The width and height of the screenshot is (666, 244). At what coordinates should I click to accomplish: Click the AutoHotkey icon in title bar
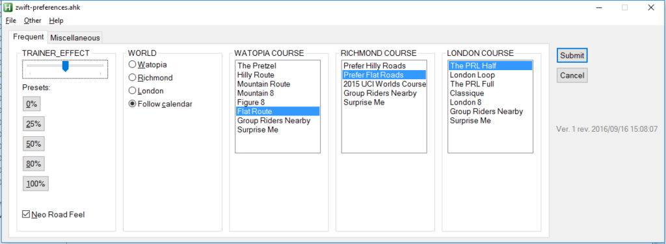pos(8,8)
